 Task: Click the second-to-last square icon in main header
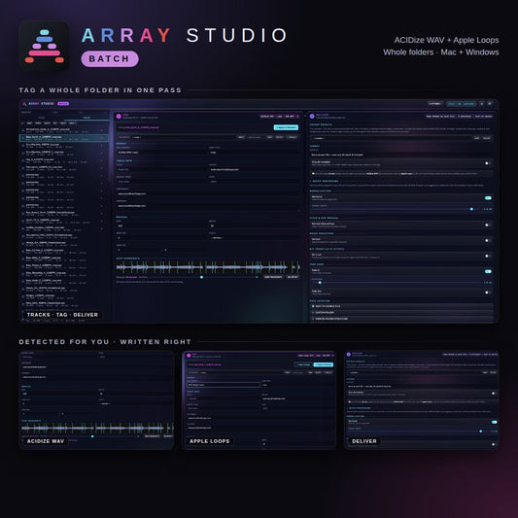tap(482, 104)
